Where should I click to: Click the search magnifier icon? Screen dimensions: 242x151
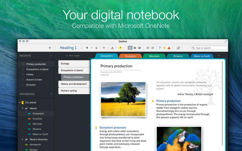(193, 48)
